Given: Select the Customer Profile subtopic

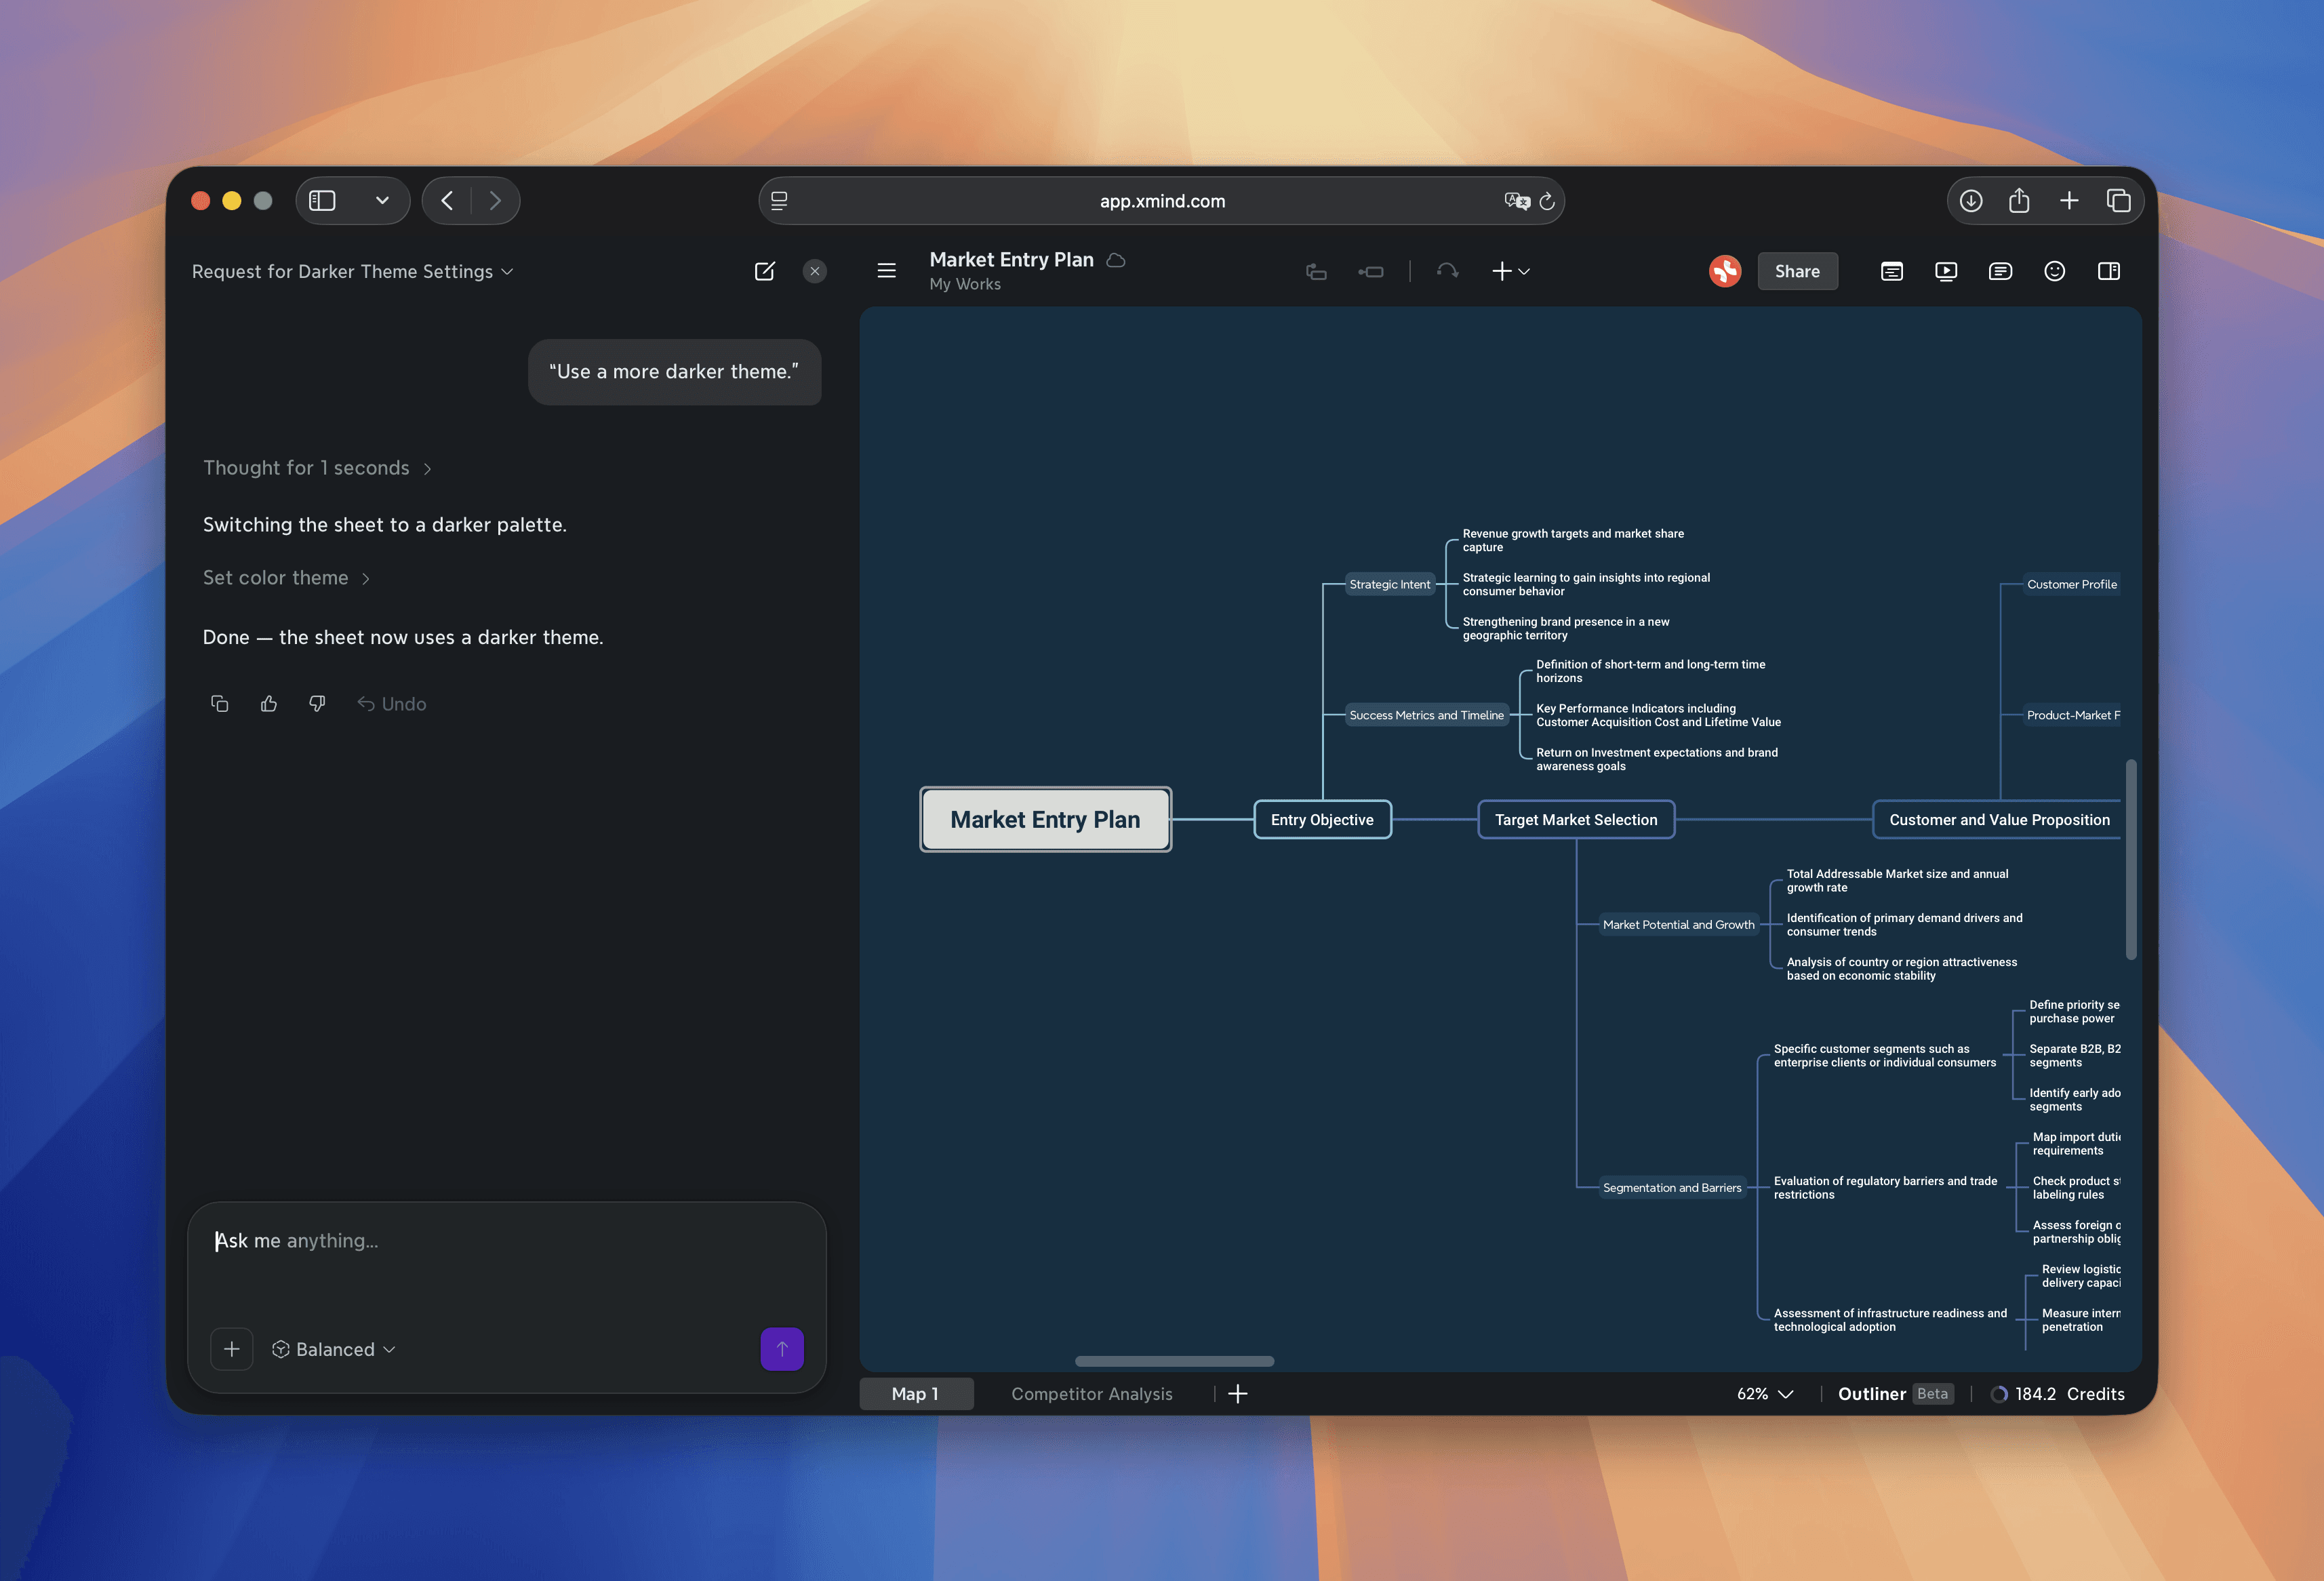Looking at the screenshot, I should pyautogui.click(x=2071, y=584).
